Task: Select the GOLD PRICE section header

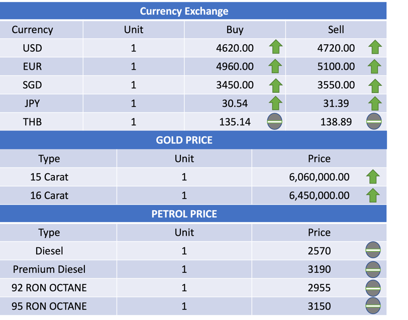Action: coord(184,140)
